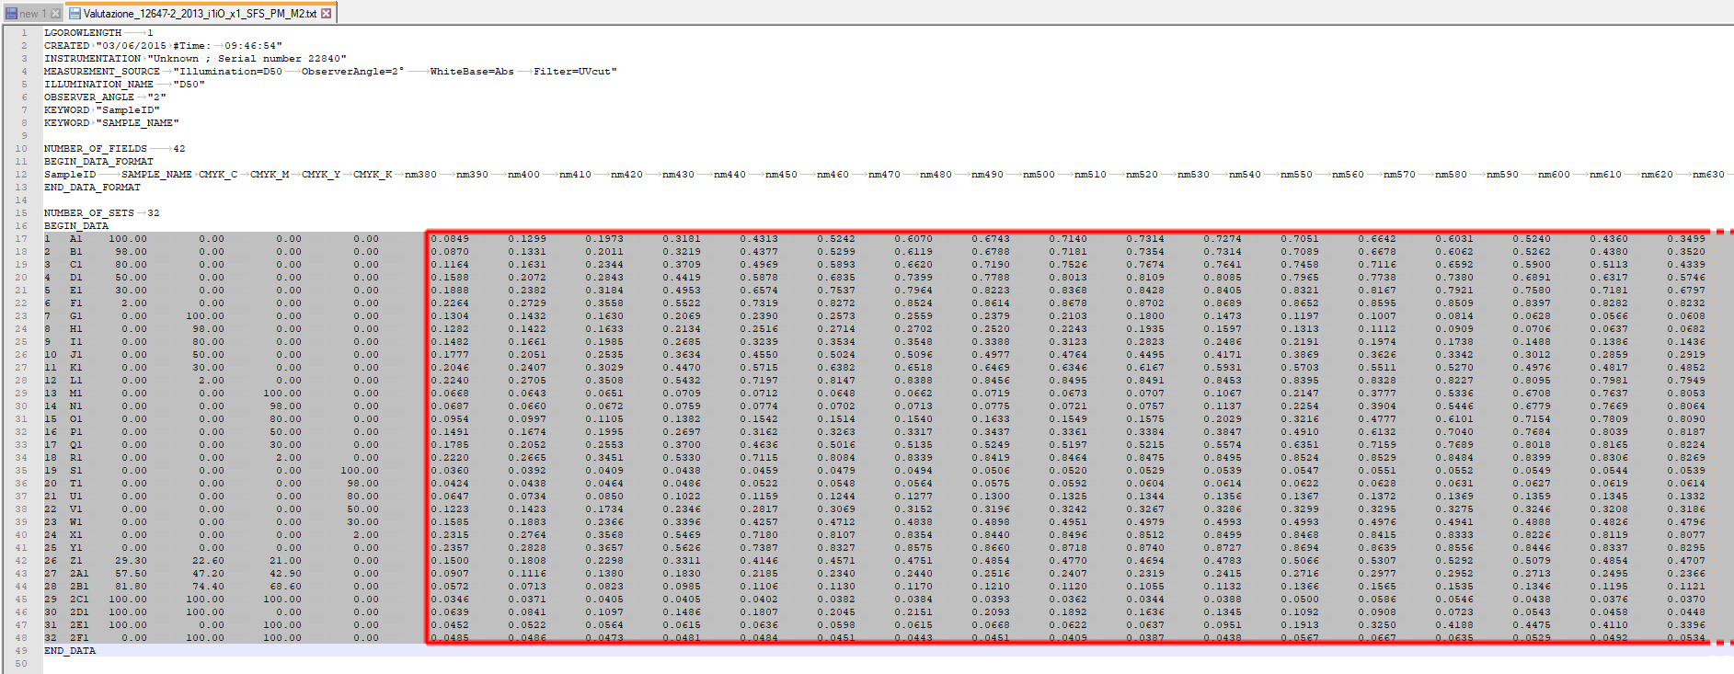Click the "END_DATA_FORMAT" line

click(92, 188)
